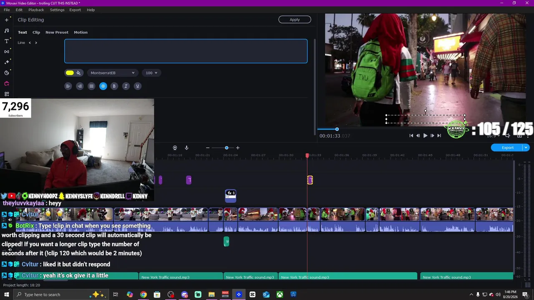Switch to the Text tab
Screen dimensions: 534x300
click(x=23, y=32)
